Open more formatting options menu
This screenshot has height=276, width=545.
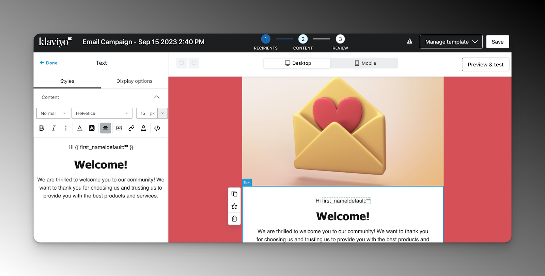click(66, 128)
